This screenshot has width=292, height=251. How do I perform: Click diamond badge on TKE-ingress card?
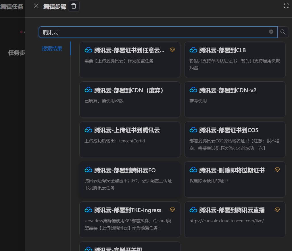172,210
